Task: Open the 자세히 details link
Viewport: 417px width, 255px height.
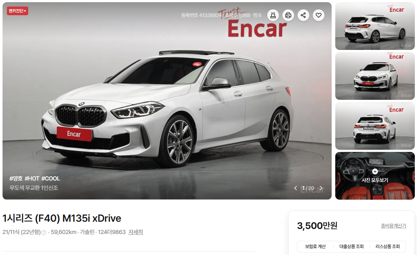Action: [136, 232]
